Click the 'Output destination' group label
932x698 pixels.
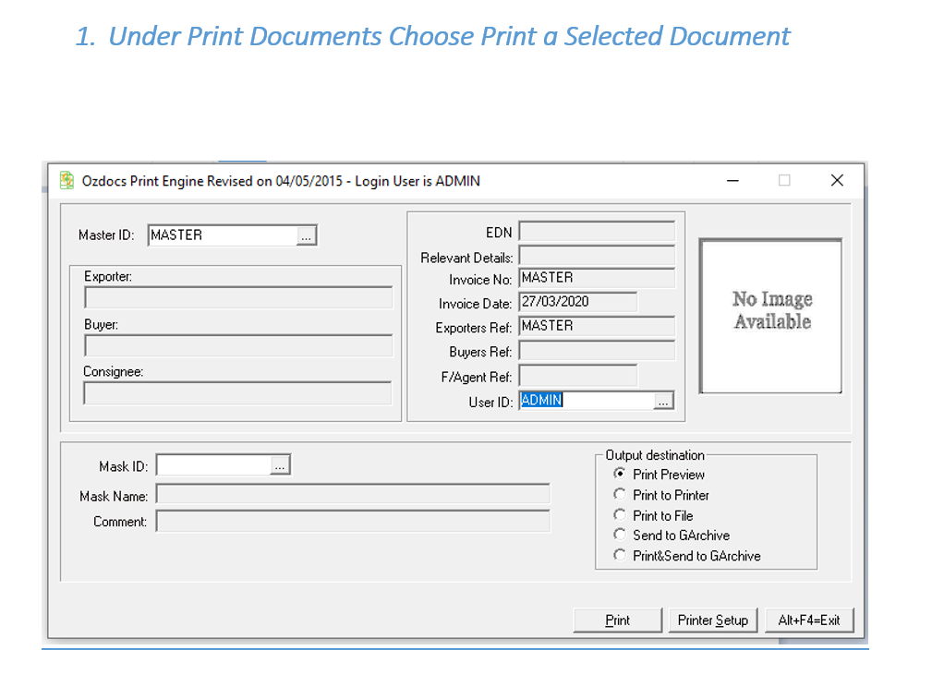click(654, 455)
